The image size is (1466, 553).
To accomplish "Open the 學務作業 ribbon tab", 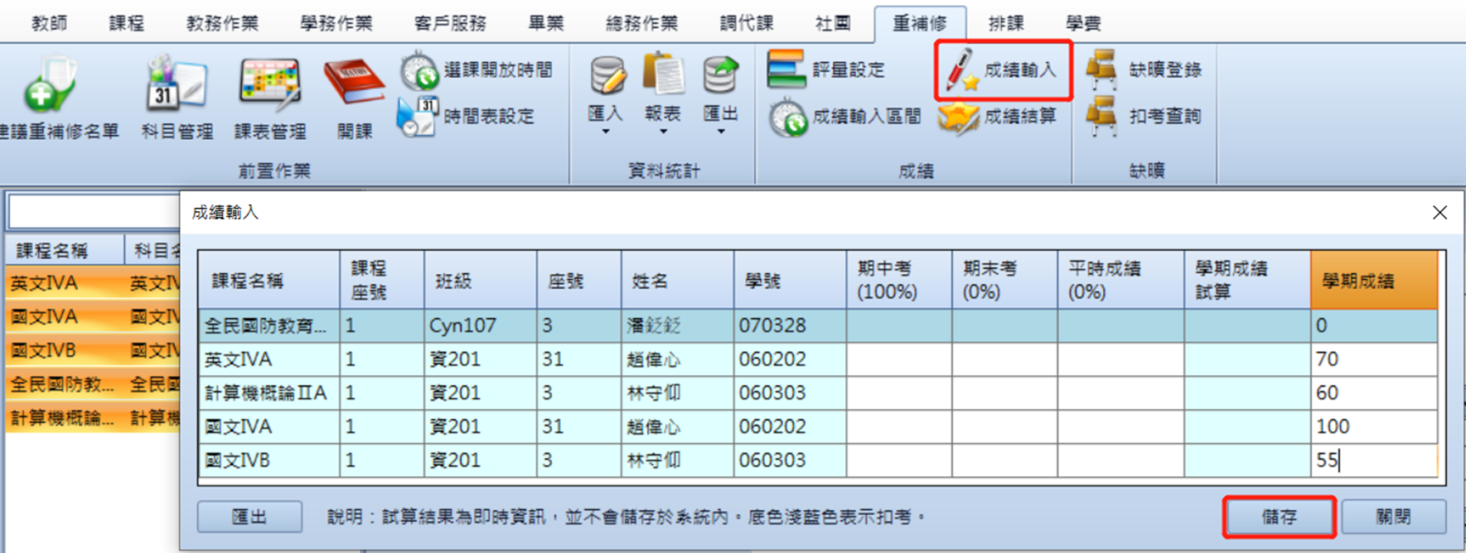I will [336, 23].
